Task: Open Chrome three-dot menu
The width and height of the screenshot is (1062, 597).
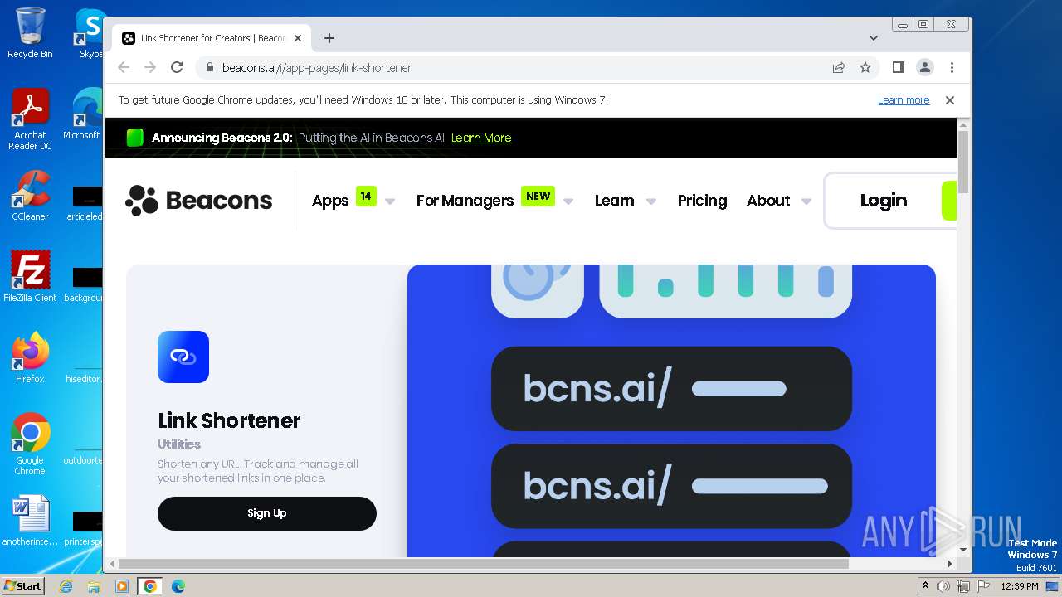Action: point(952,68)
